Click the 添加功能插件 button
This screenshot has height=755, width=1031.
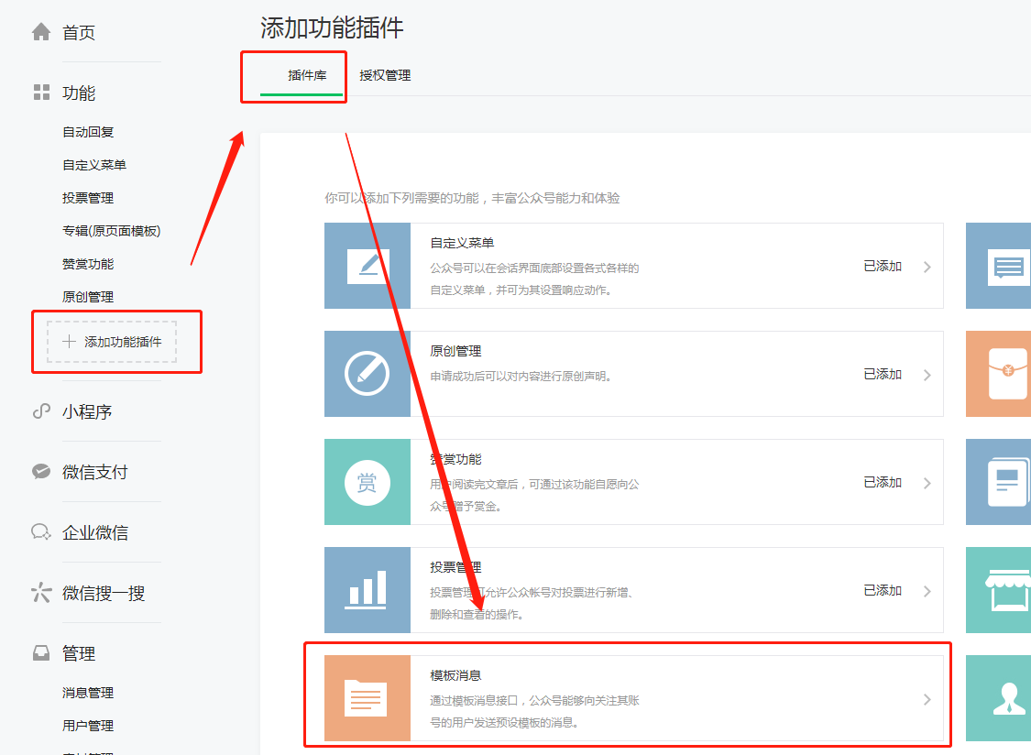[x=112, y=342]
